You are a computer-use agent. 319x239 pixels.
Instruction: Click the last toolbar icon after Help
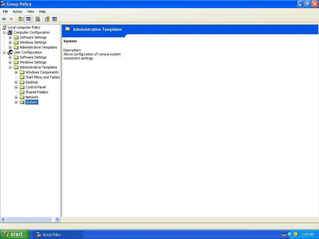coord(55,19)
